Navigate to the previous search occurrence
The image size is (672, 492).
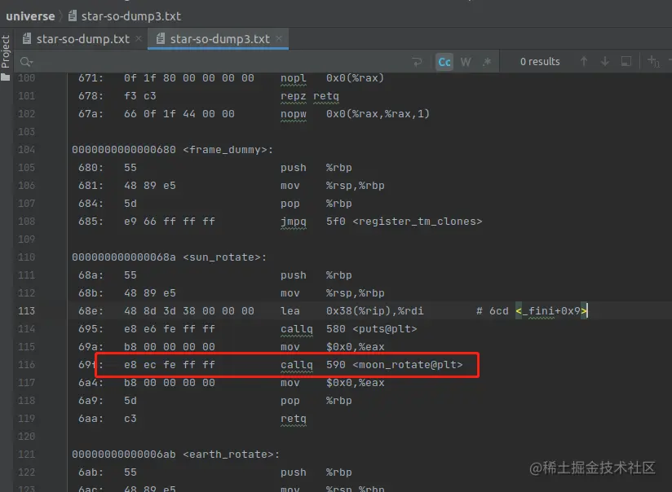point(584,61)
